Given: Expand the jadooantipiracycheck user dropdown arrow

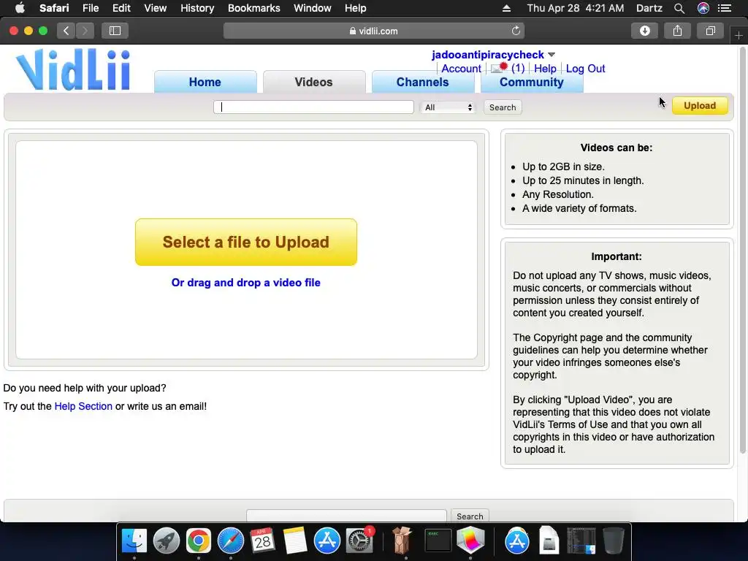Looking at the screenshot, I should click(552, 55).
